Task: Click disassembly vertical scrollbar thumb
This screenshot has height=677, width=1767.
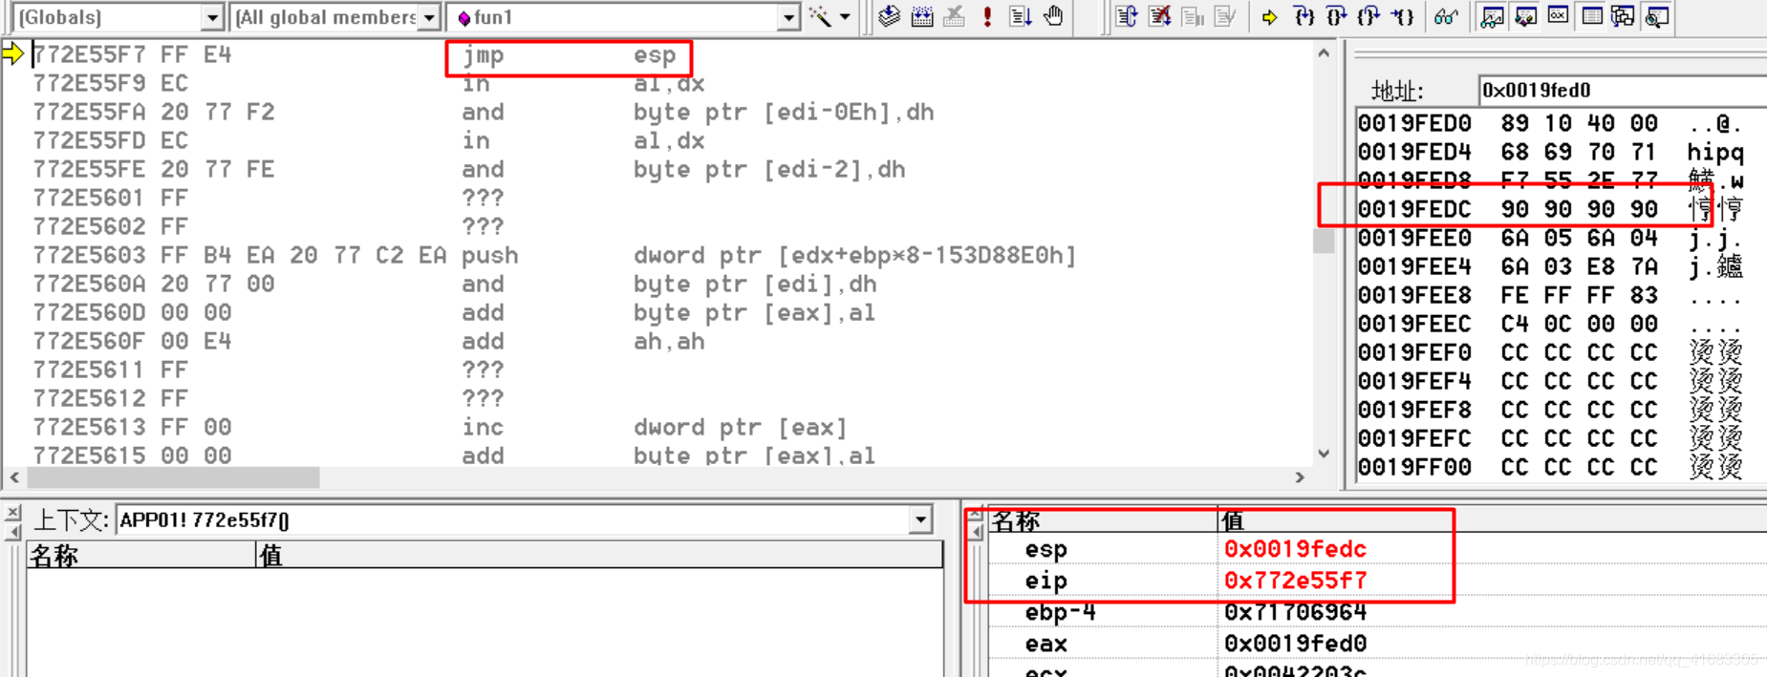Action: [x=1324, y=241]
